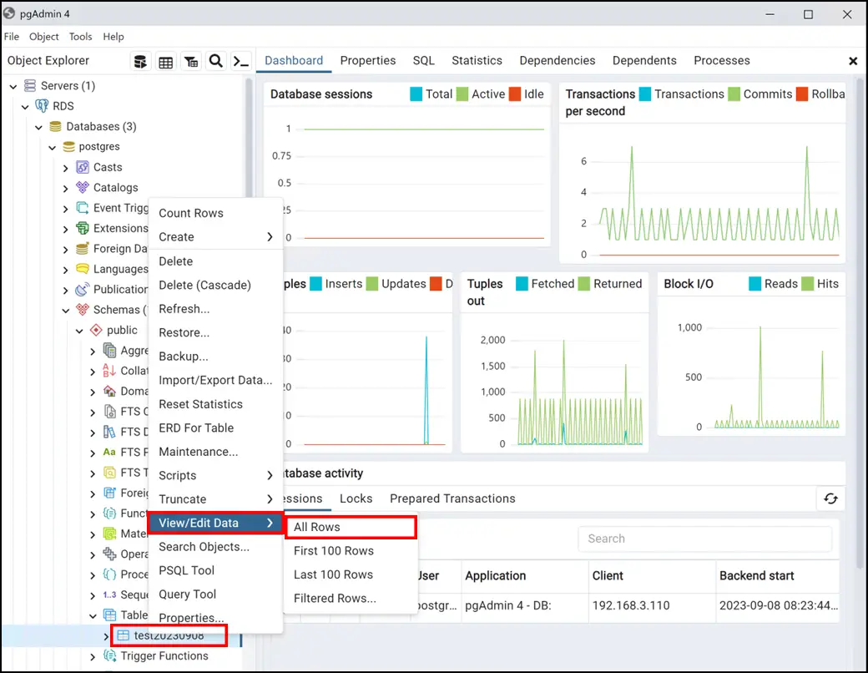Select Delete (Cascade) menu entry

tap(216, 285)
